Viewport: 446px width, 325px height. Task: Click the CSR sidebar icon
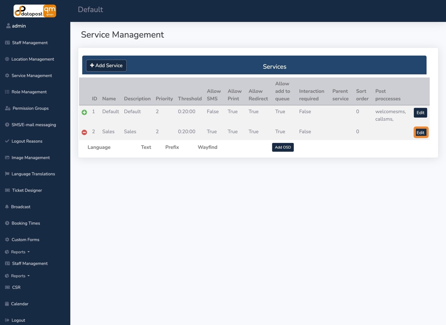(8, 287)
